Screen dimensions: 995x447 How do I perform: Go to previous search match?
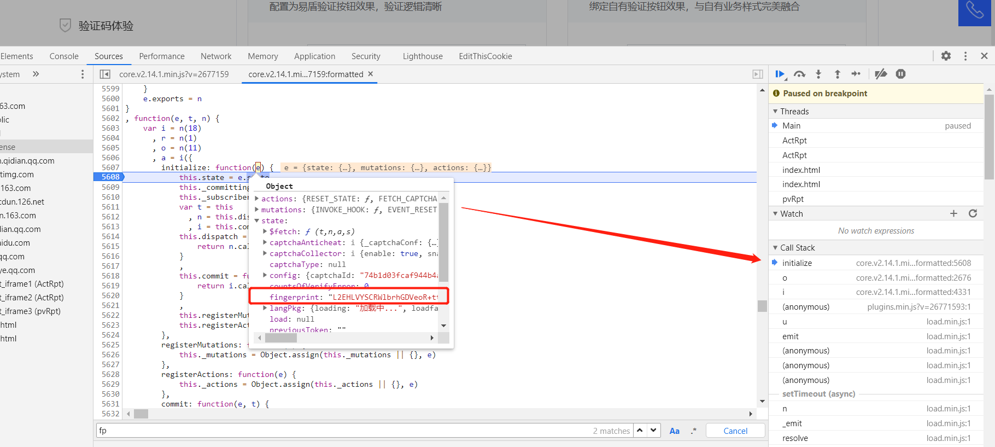[640, 431]
